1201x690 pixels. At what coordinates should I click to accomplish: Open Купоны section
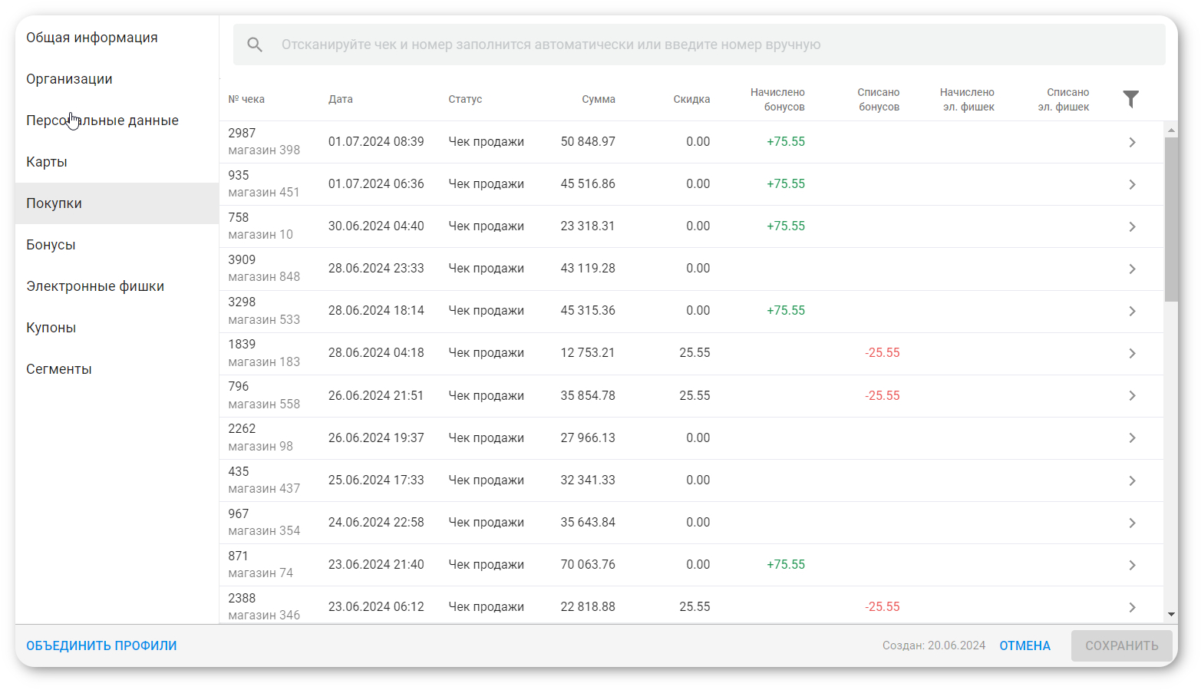[x=117, y=328]
